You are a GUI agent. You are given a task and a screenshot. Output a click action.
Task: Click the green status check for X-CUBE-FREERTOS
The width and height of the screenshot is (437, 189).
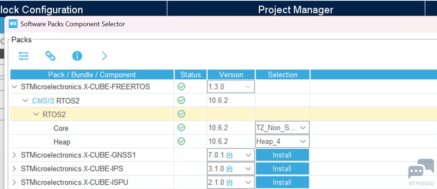[x=181, y=87]
